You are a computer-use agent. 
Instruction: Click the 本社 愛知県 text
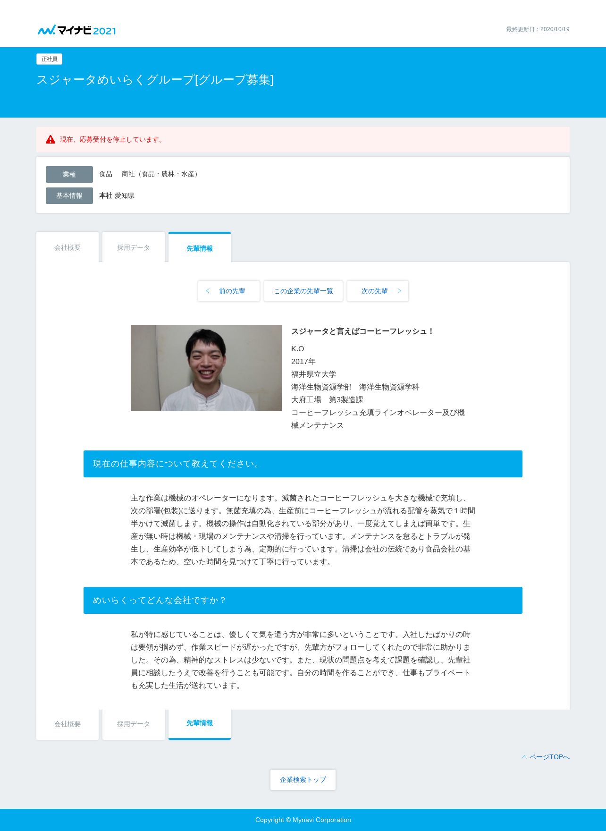pyautogui.click(x=117, y=195)
